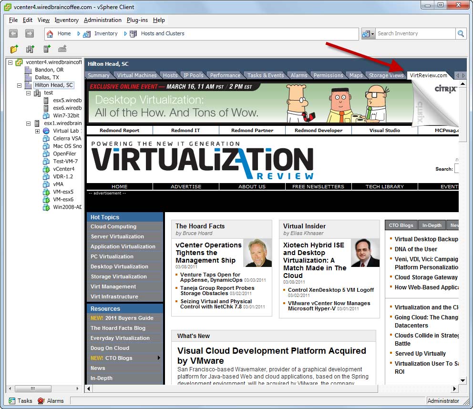Select the Bandon, OR datacenter
This screenshot has width=473, height=409.
click(x=49, y=70)
